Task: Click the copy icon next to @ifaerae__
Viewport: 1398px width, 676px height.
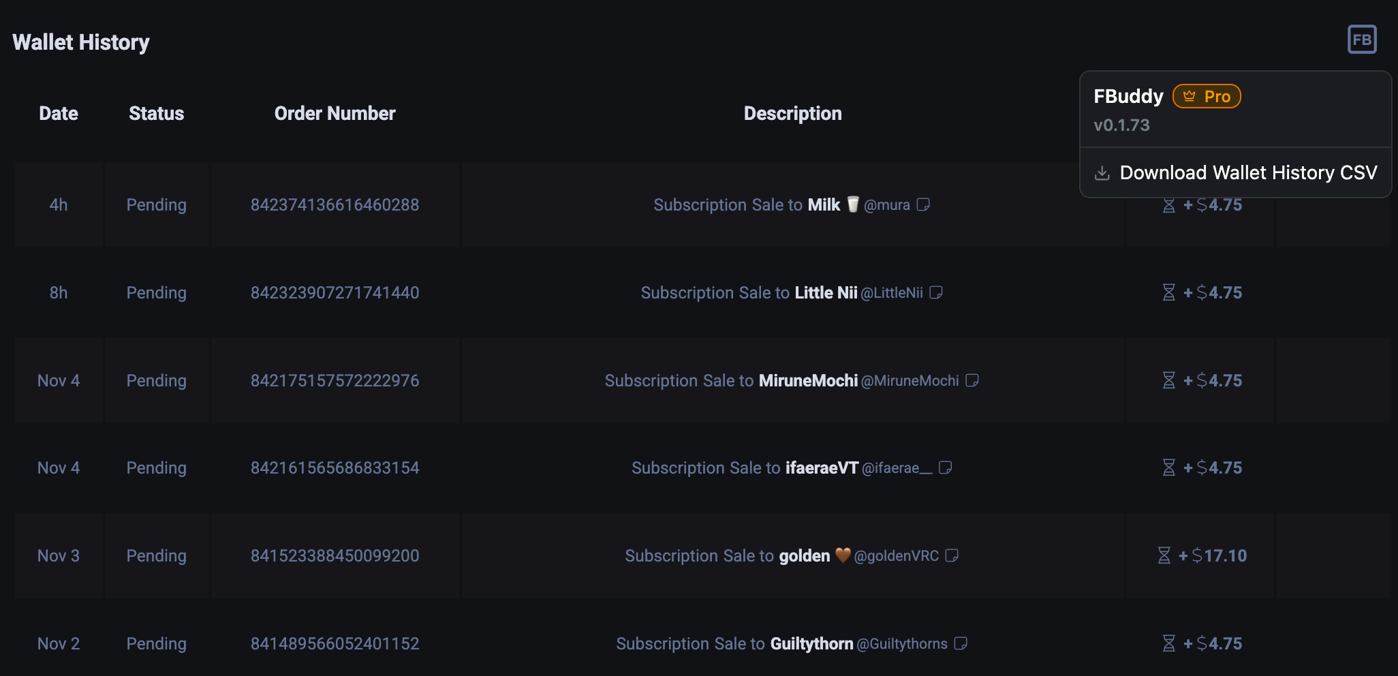Action: [x=946, y=468]
